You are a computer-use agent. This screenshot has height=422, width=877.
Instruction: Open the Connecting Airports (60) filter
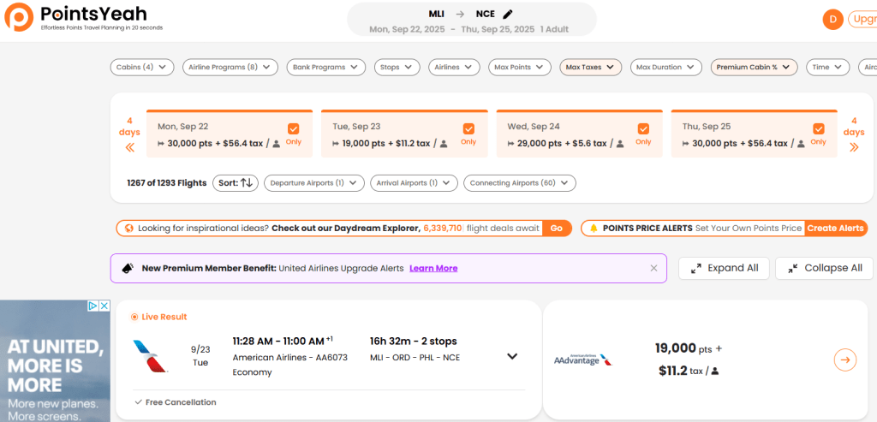[520, 182]
